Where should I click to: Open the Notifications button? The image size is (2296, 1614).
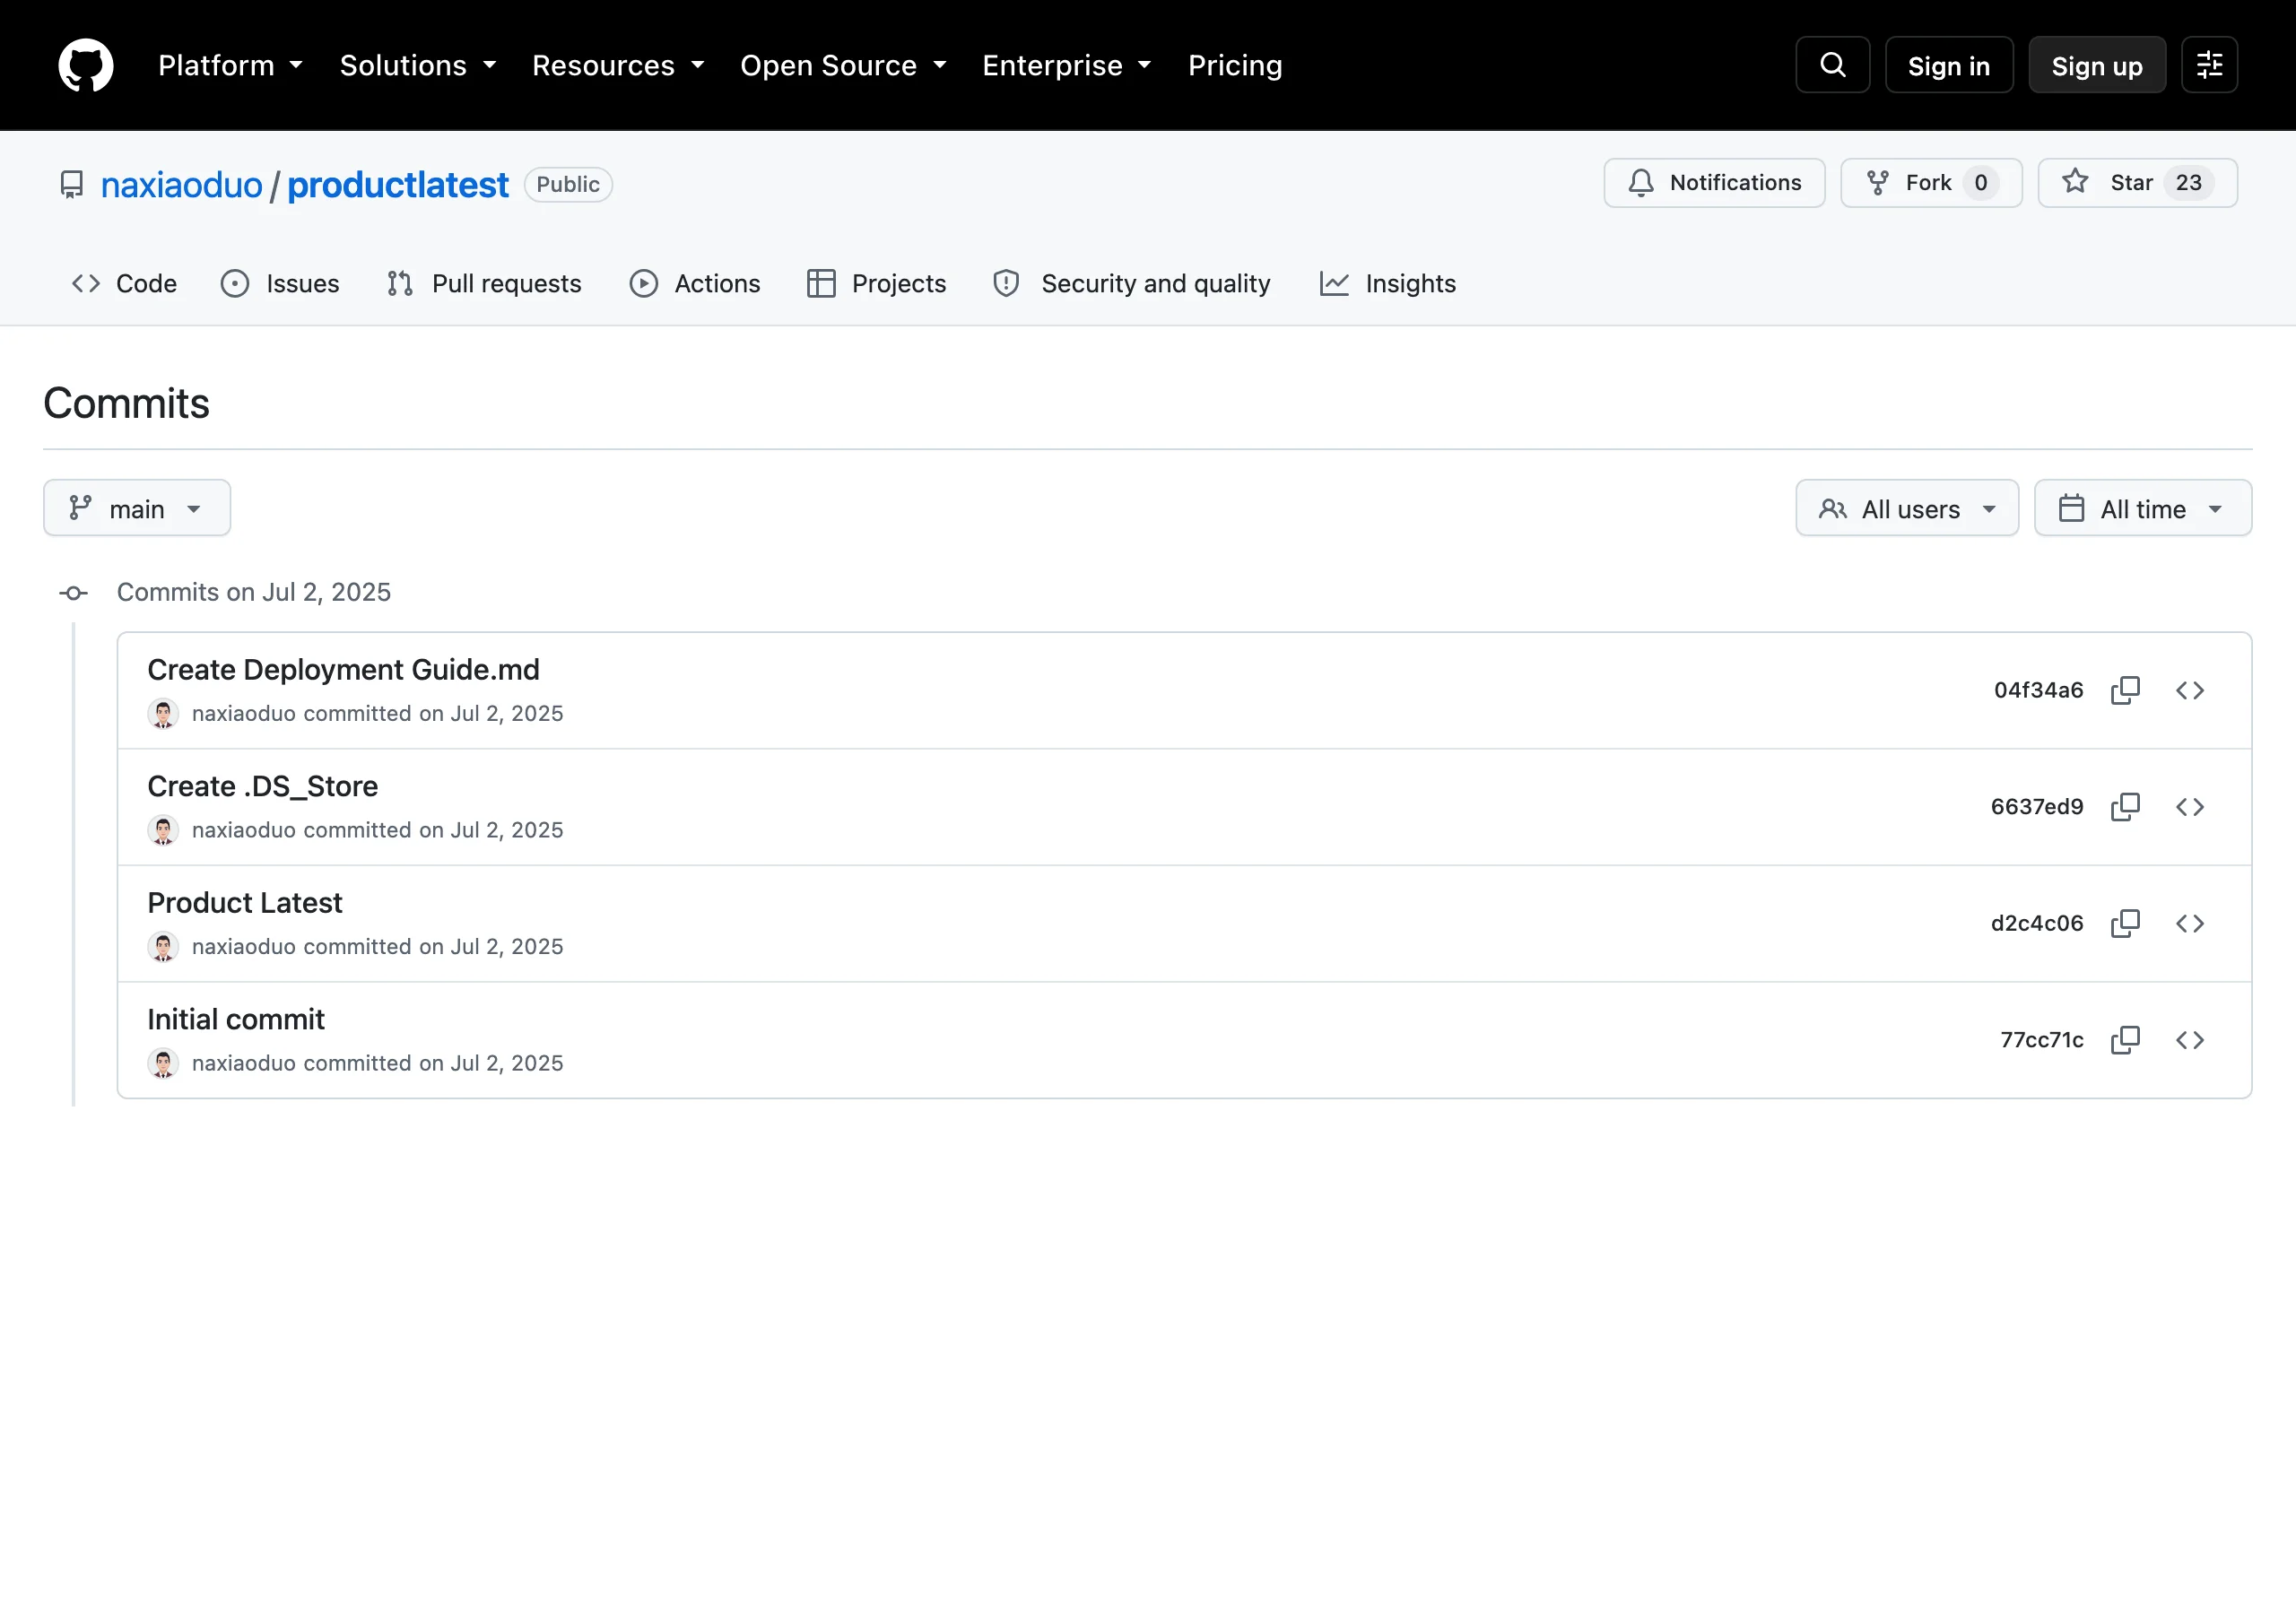1714,183
